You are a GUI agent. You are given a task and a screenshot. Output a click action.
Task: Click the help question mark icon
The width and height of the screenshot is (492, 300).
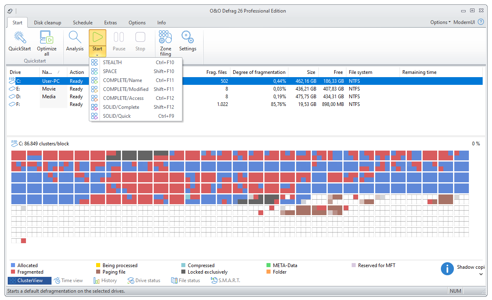pos(481,22)
